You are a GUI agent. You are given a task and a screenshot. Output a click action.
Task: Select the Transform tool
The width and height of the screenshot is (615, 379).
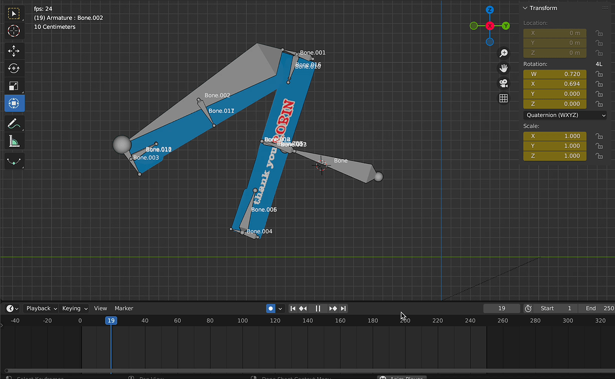point(14,103)
